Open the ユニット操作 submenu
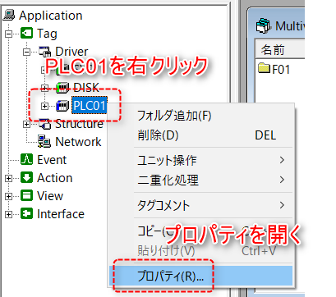 coord(200,160)
